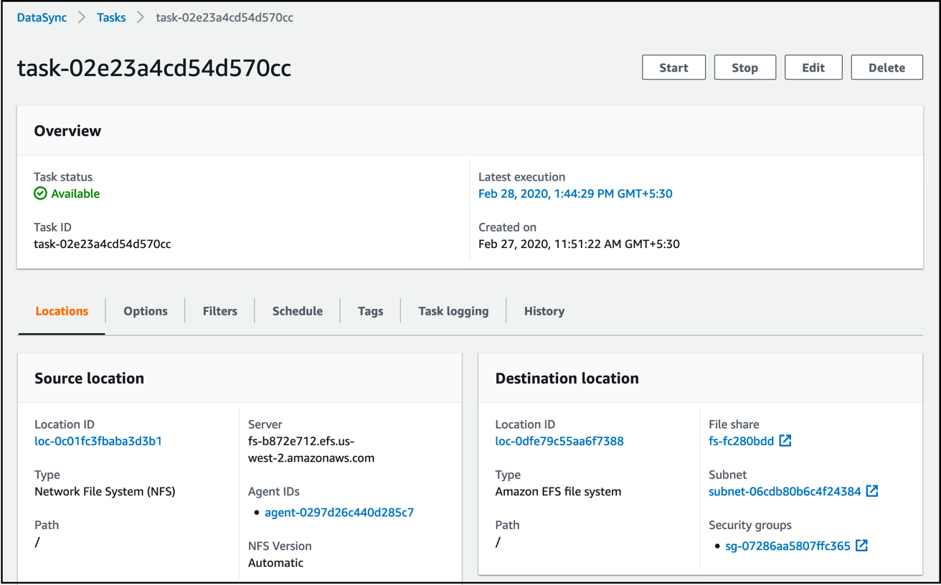Click the green Available status check icon
Screen dimensions: 941x585
tap(38, 193)
